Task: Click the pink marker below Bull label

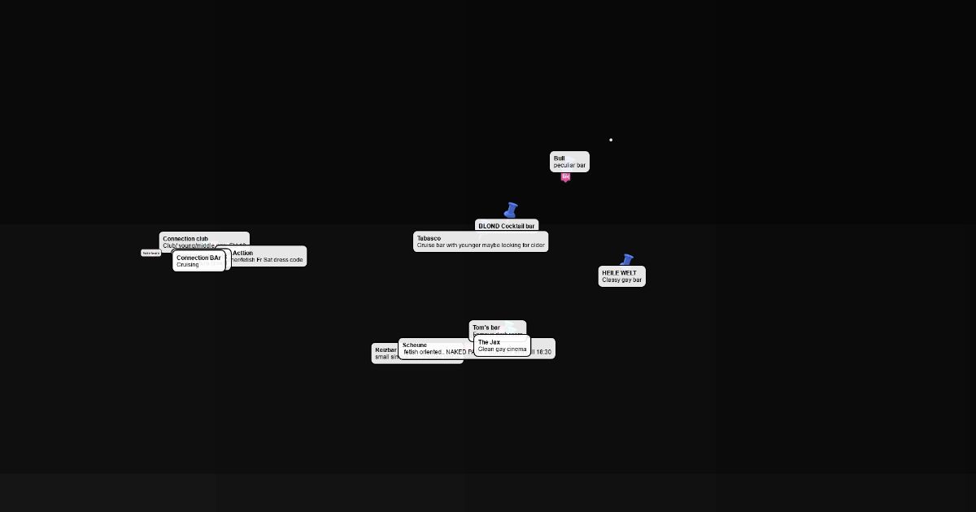Action: coord(565,177)
